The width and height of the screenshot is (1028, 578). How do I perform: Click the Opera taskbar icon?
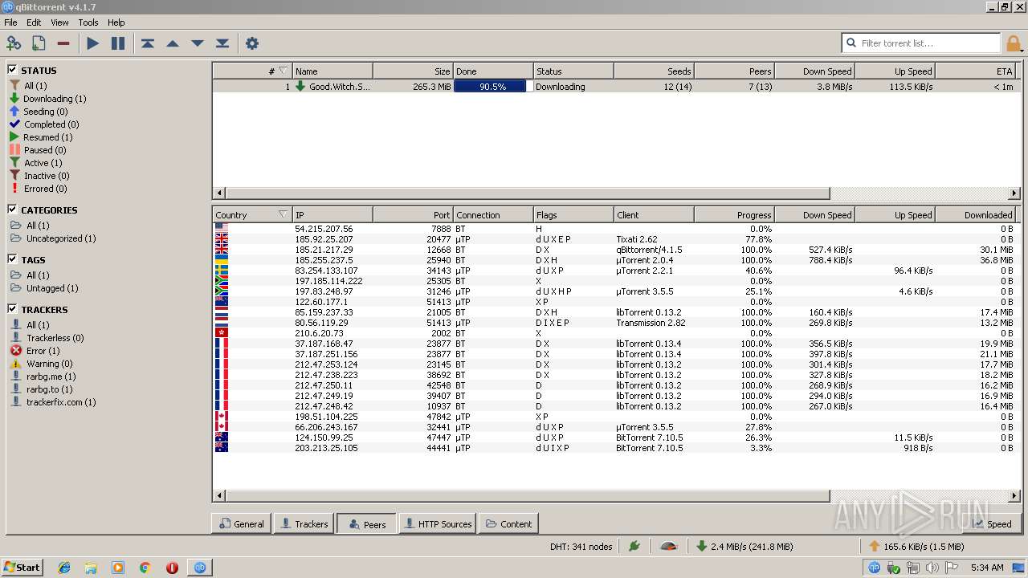172,568
